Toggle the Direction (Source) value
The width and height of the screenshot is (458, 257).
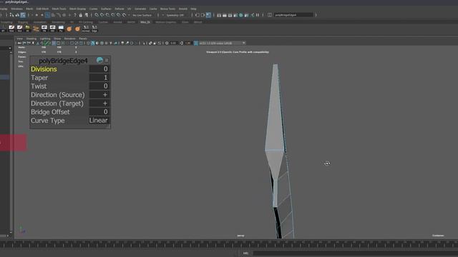point(99,95)
